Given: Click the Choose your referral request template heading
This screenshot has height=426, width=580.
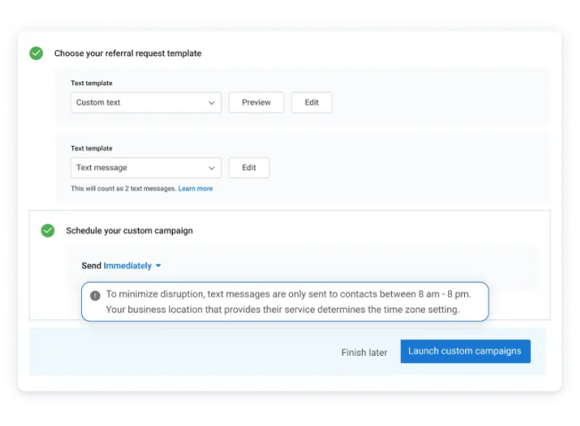Looking at the screenshot, I should coord(128,53).
